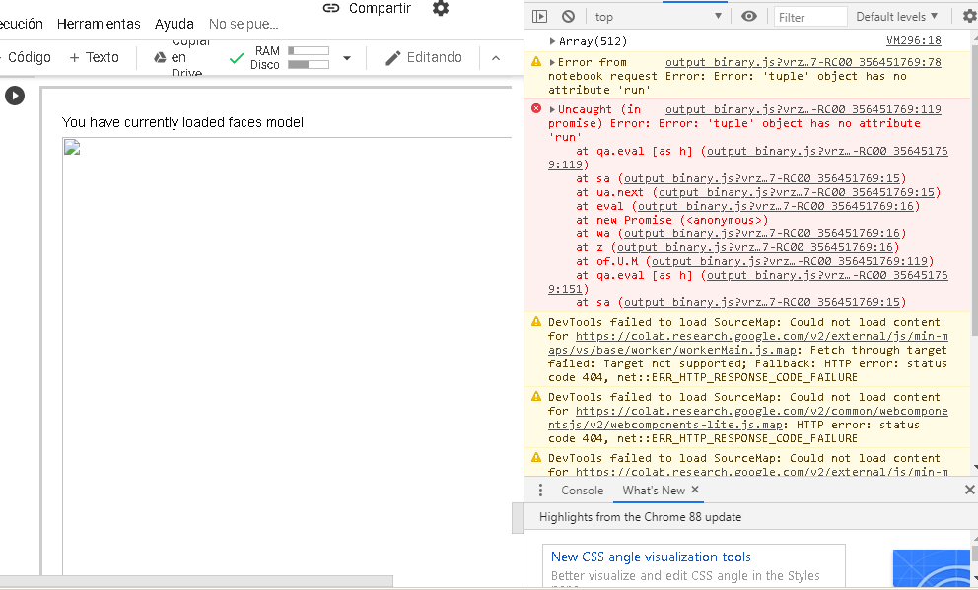Add a Texto cell
The width and height of the screenshot is (978, 590).
pyautogui.click(x=95, y=57)
